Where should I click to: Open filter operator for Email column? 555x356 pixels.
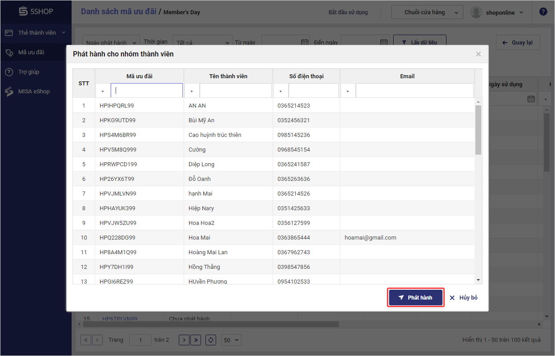point(348,91)
